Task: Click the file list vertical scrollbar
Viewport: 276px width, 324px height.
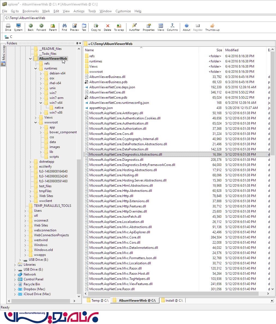Action: tap(272, 103)
